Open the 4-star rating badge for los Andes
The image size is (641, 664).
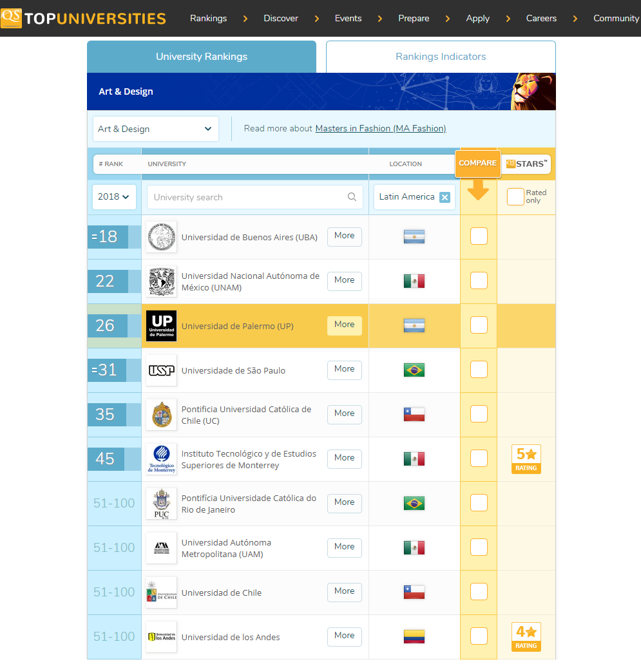[x=526, y=637]
